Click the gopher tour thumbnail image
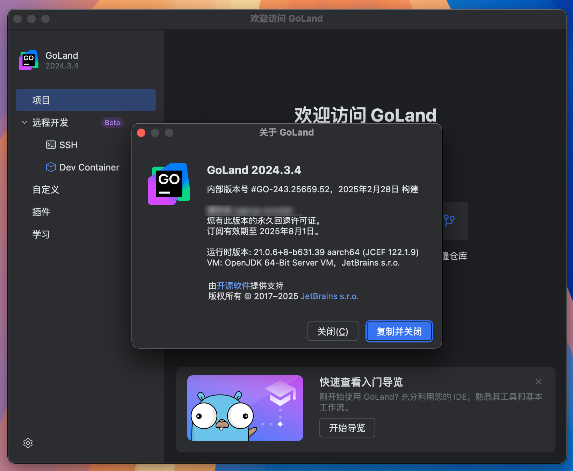This screenshot has width=573, height=471. coord(245,408)
